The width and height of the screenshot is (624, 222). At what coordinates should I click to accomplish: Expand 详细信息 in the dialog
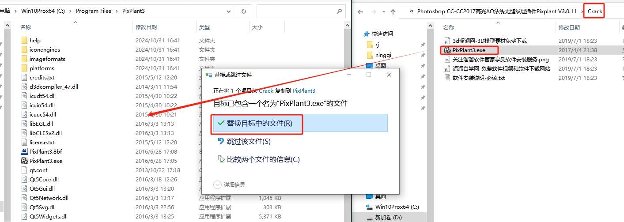coord(229,184)
